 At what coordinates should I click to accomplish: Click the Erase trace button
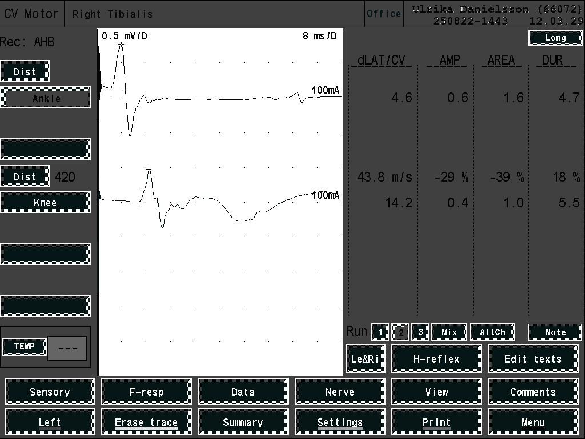(146, 422)
